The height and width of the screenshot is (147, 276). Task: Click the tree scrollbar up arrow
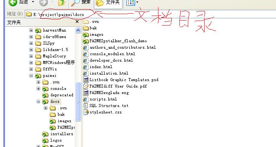[78, 30]
